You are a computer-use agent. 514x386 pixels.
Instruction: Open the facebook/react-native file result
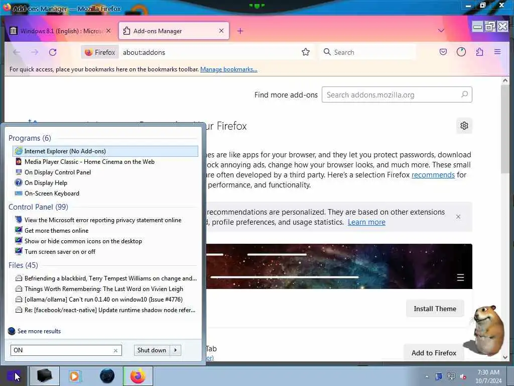pos(105,310)
